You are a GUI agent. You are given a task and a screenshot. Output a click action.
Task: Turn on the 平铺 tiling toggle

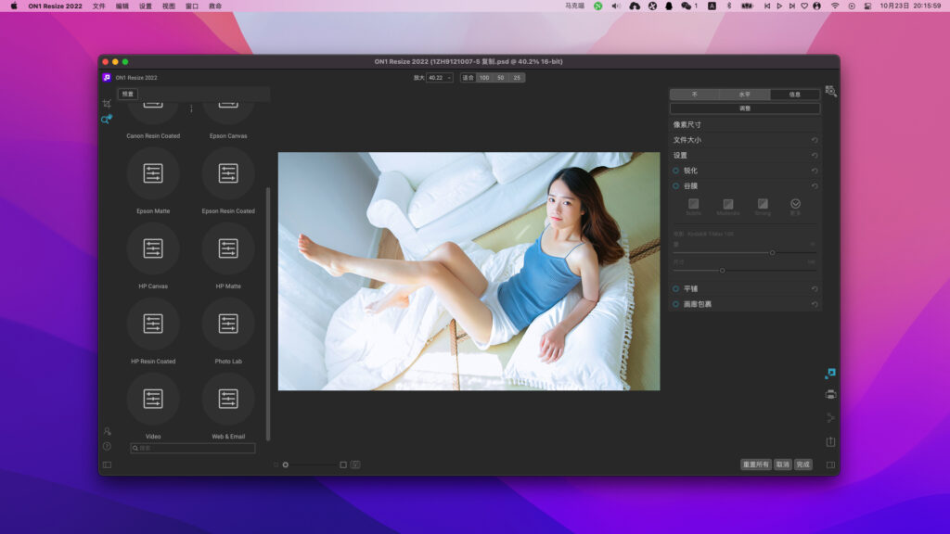pyautogui.click(x=676, y=288)
